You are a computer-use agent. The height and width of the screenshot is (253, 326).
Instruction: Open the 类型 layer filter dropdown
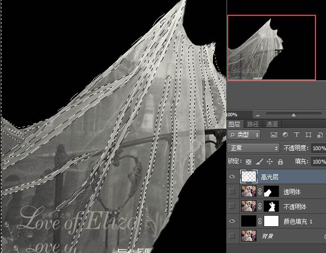point(244,135)
